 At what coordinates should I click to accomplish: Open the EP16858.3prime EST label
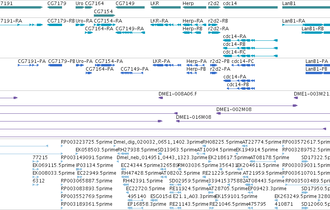click(147, 205)
